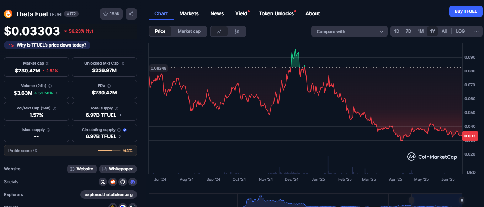484x207 pixels.
Task: Open the News tab
Action: [217, 13]
